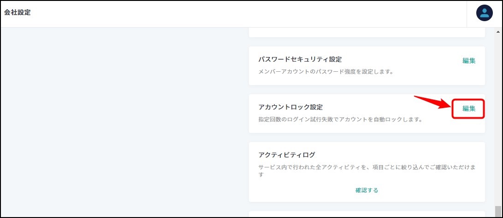The width and height of the screenshot is (503, 218).
Task: Click the partially visible card at top
Action: point(367,32)
